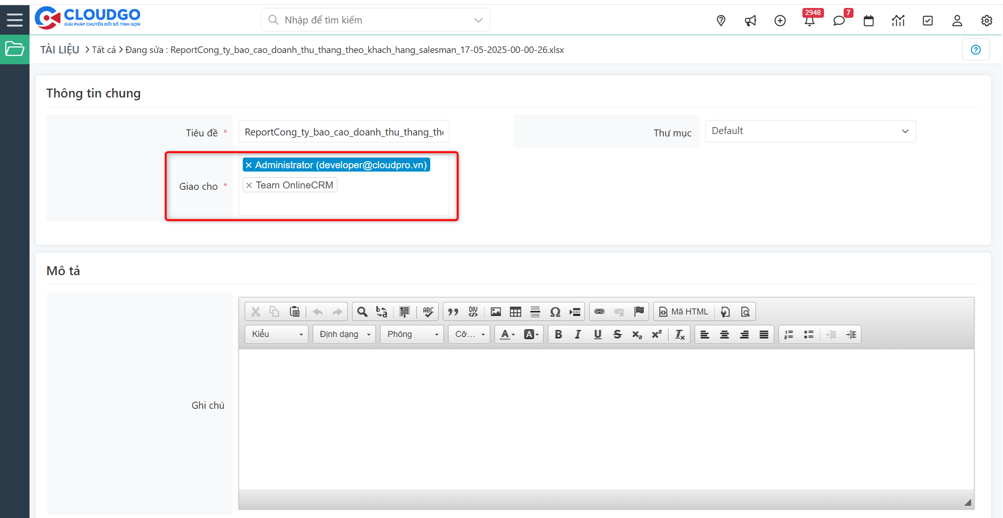Open the Thư mục Default dropdown
The image size is (1003, 518).
[810, 131]
